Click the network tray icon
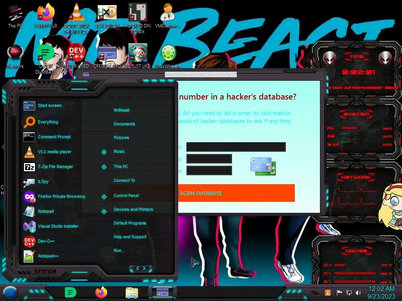 349,292
